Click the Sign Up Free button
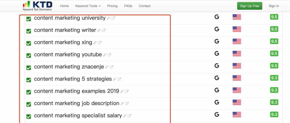290x123 pixels. pyautogui.click(x=249, y=6)
